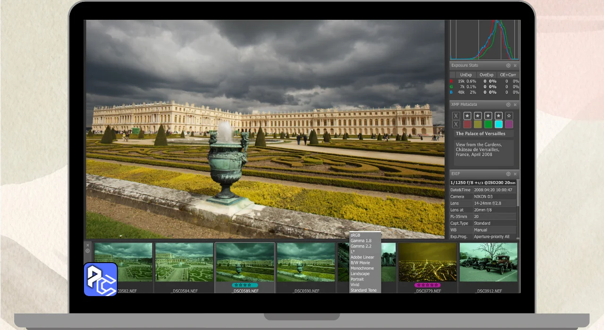Image resolution: width=604 pixels, height=330 pixels.
Task: Click the OE+Corr column button
Action: [x=508, y=75]
